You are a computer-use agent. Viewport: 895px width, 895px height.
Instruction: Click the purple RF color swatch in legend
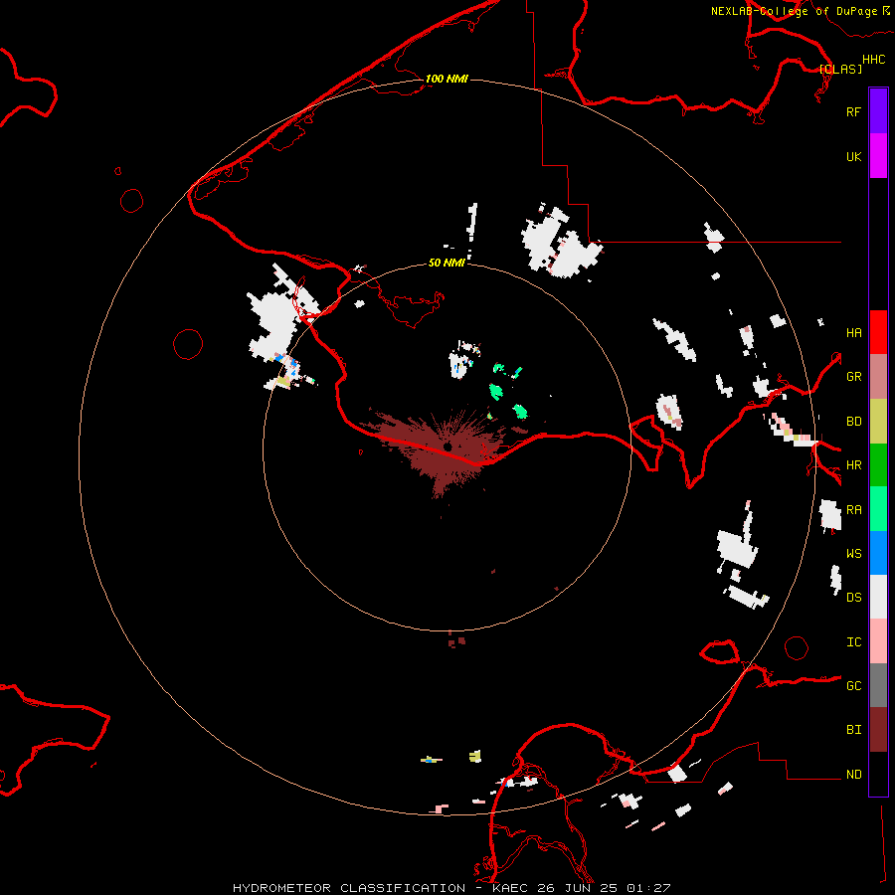tap(878, 111)
